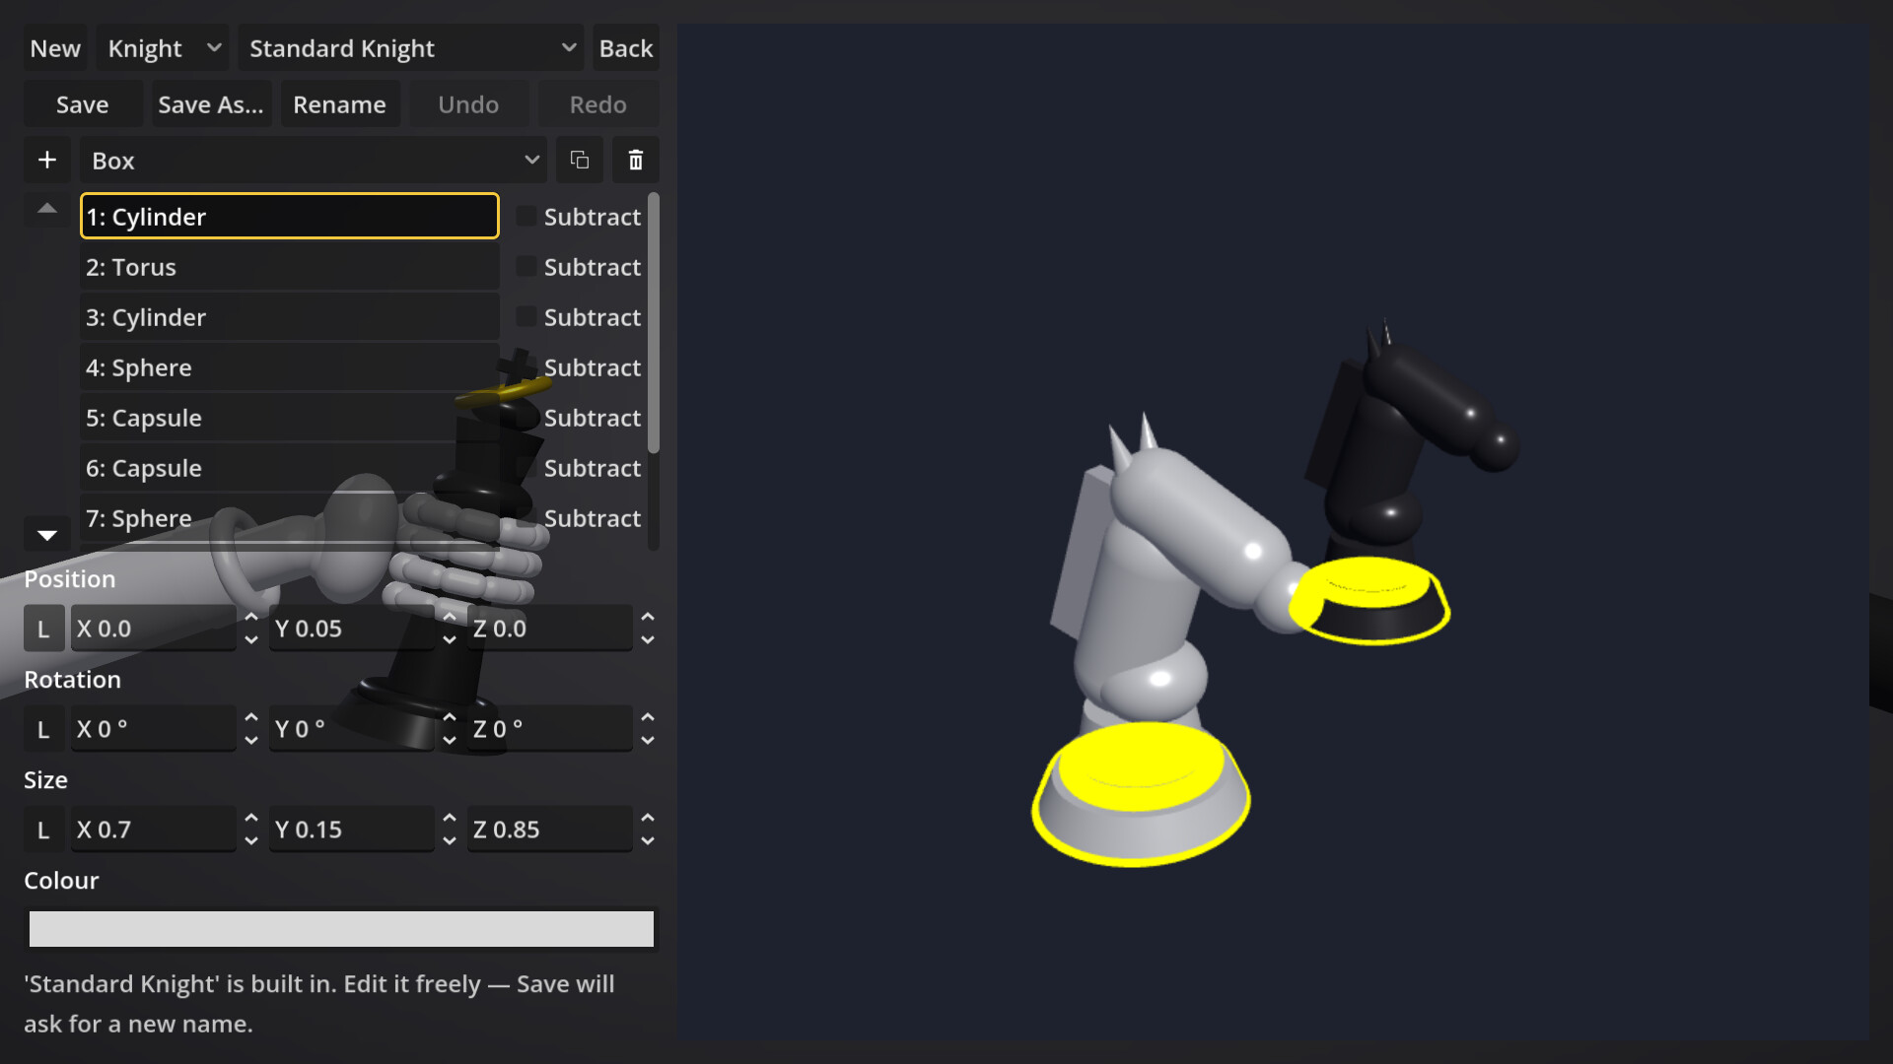Select the 4: Sphere list item
This screenshot has width=1893, height=1064.
[x=290, y=367]
